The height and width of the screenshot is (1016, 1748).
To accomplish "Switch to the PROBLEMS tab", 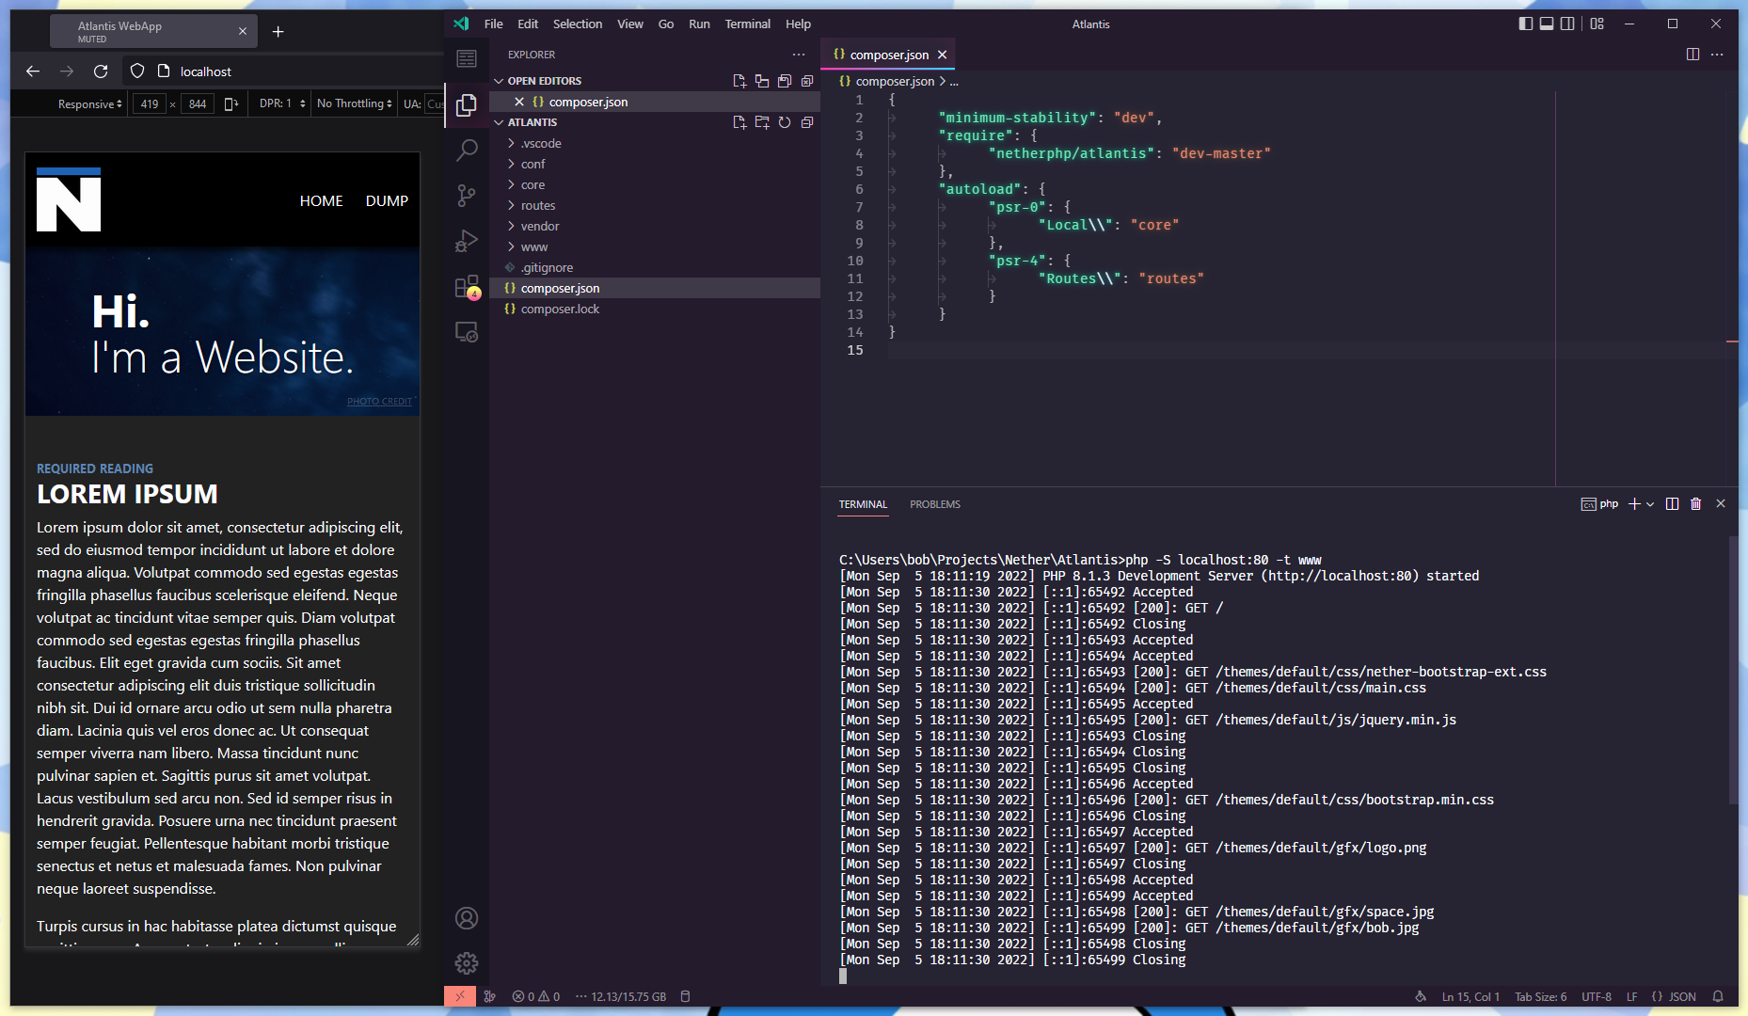I will pyautogui.click(x=935, y=504).
